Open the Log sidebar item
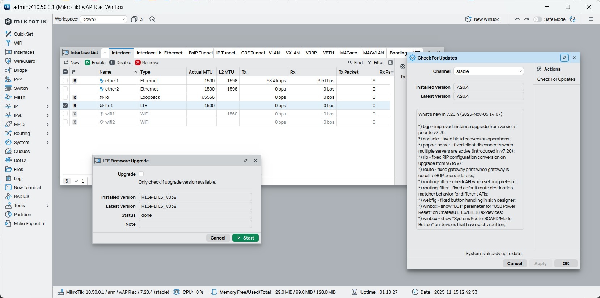 (x=18, y=178)
